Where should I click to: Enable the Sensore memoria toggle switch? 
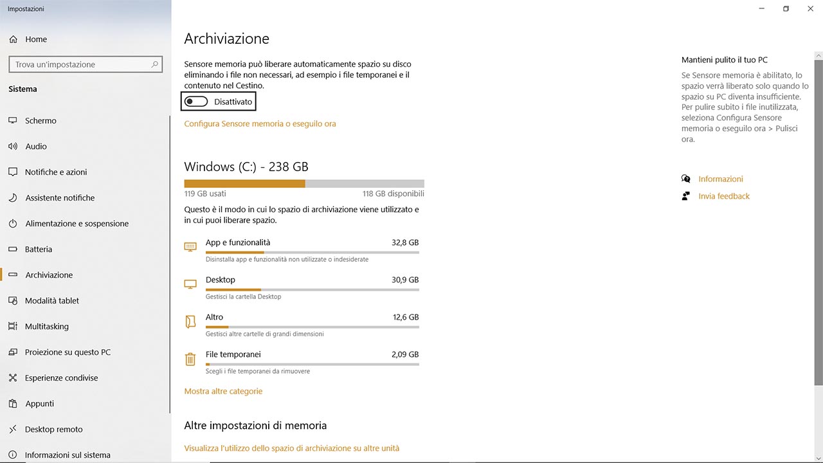tap(196, 102)
